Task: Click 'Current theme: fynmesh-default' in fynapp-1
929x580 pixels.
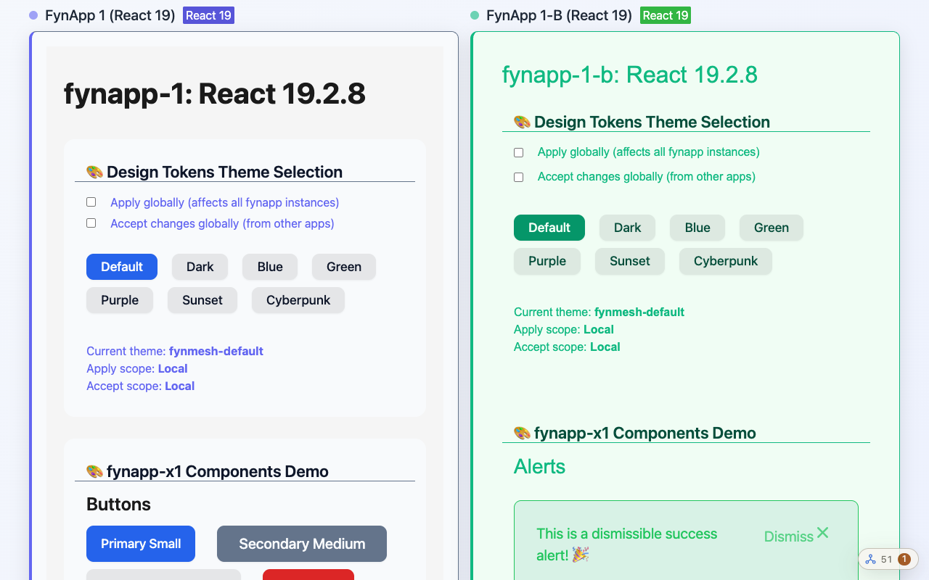Action: click(x=175, y=351)
